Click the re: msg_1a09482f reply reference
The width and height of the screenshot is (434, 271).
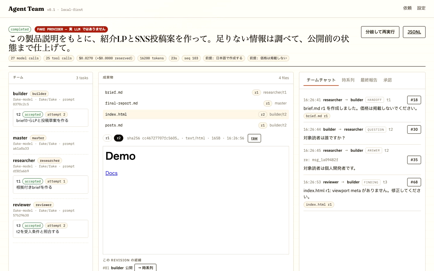321,160
